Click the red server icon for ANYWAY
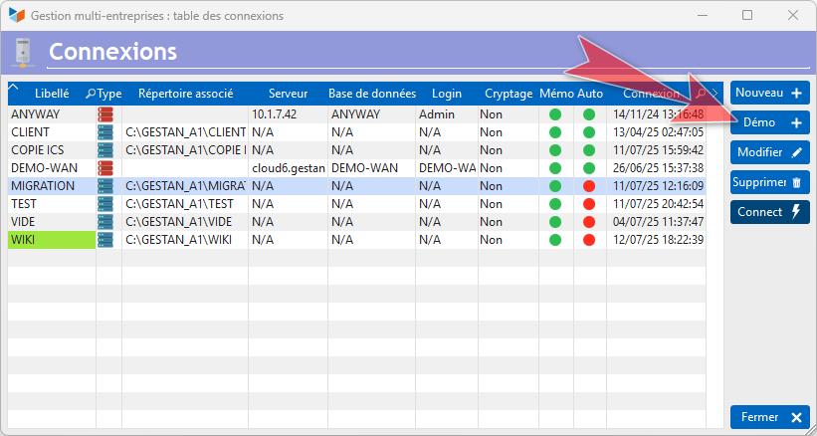This screenshot has height=436, width=817. [x=105, y=114]
